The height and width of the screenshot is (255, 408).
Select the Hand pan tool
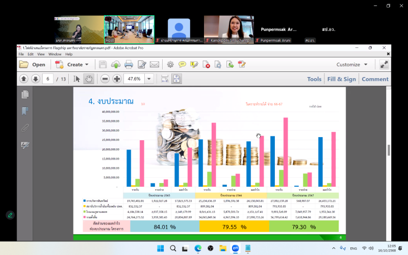tap(89, 79)
